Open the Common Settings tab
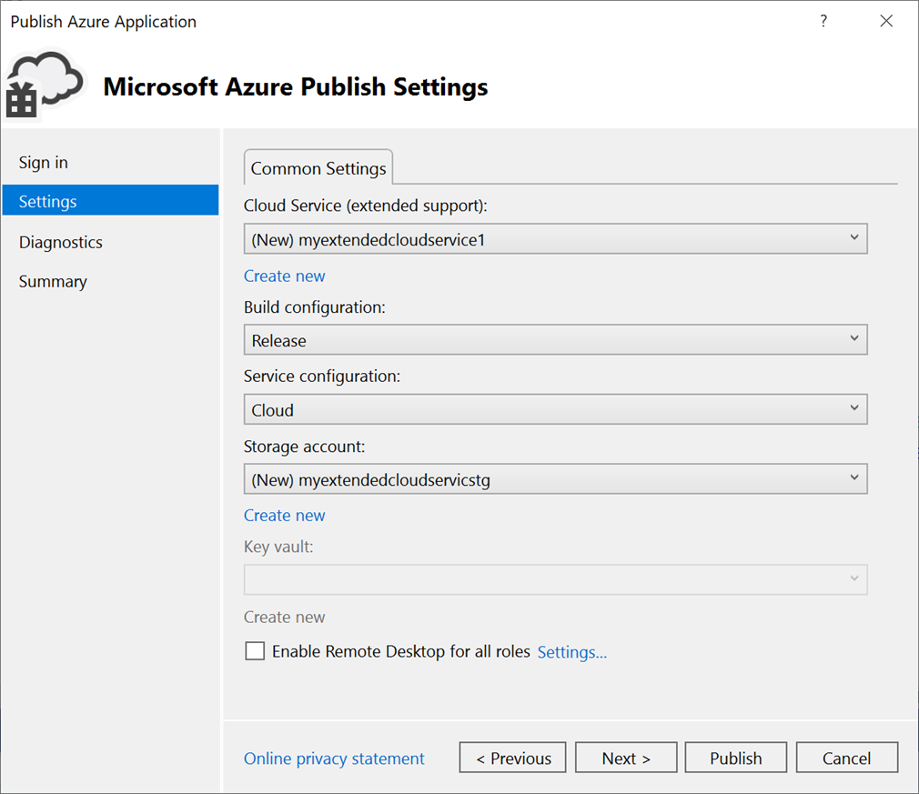 [318, 167]
